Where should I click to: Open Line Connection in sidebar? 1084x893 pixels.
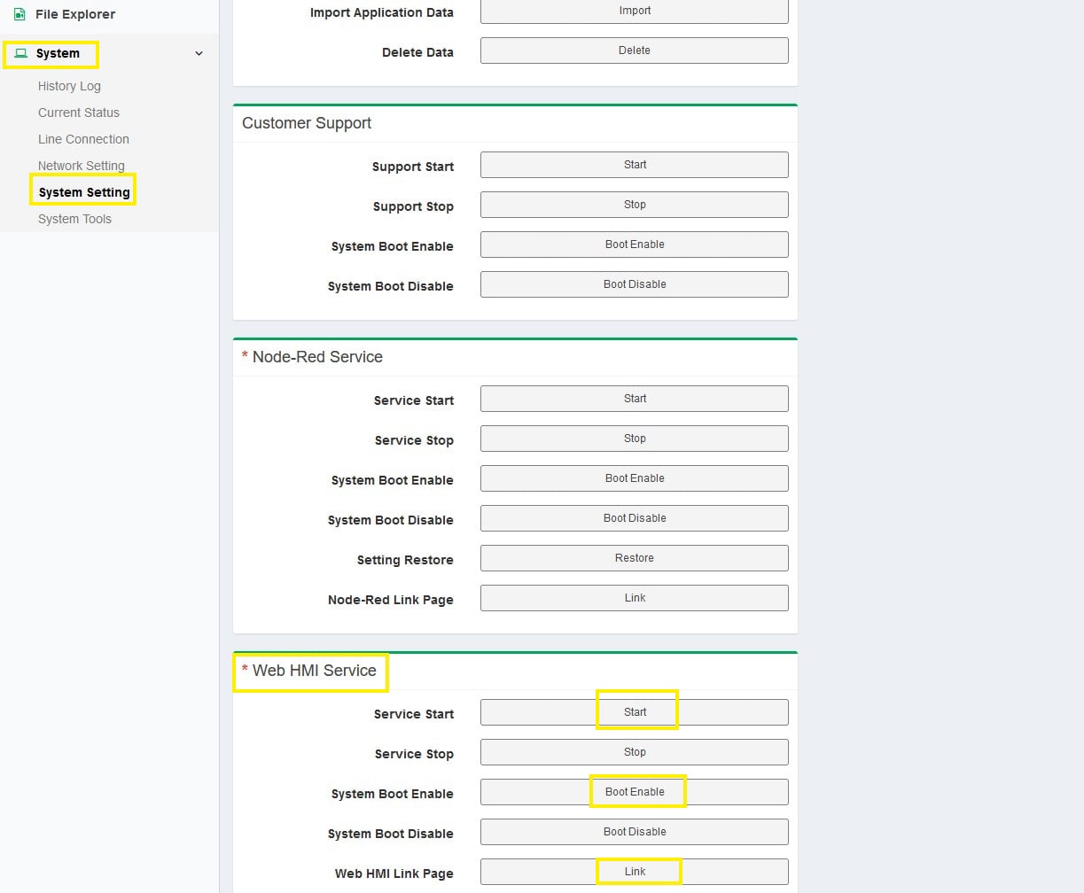(83, 139)
